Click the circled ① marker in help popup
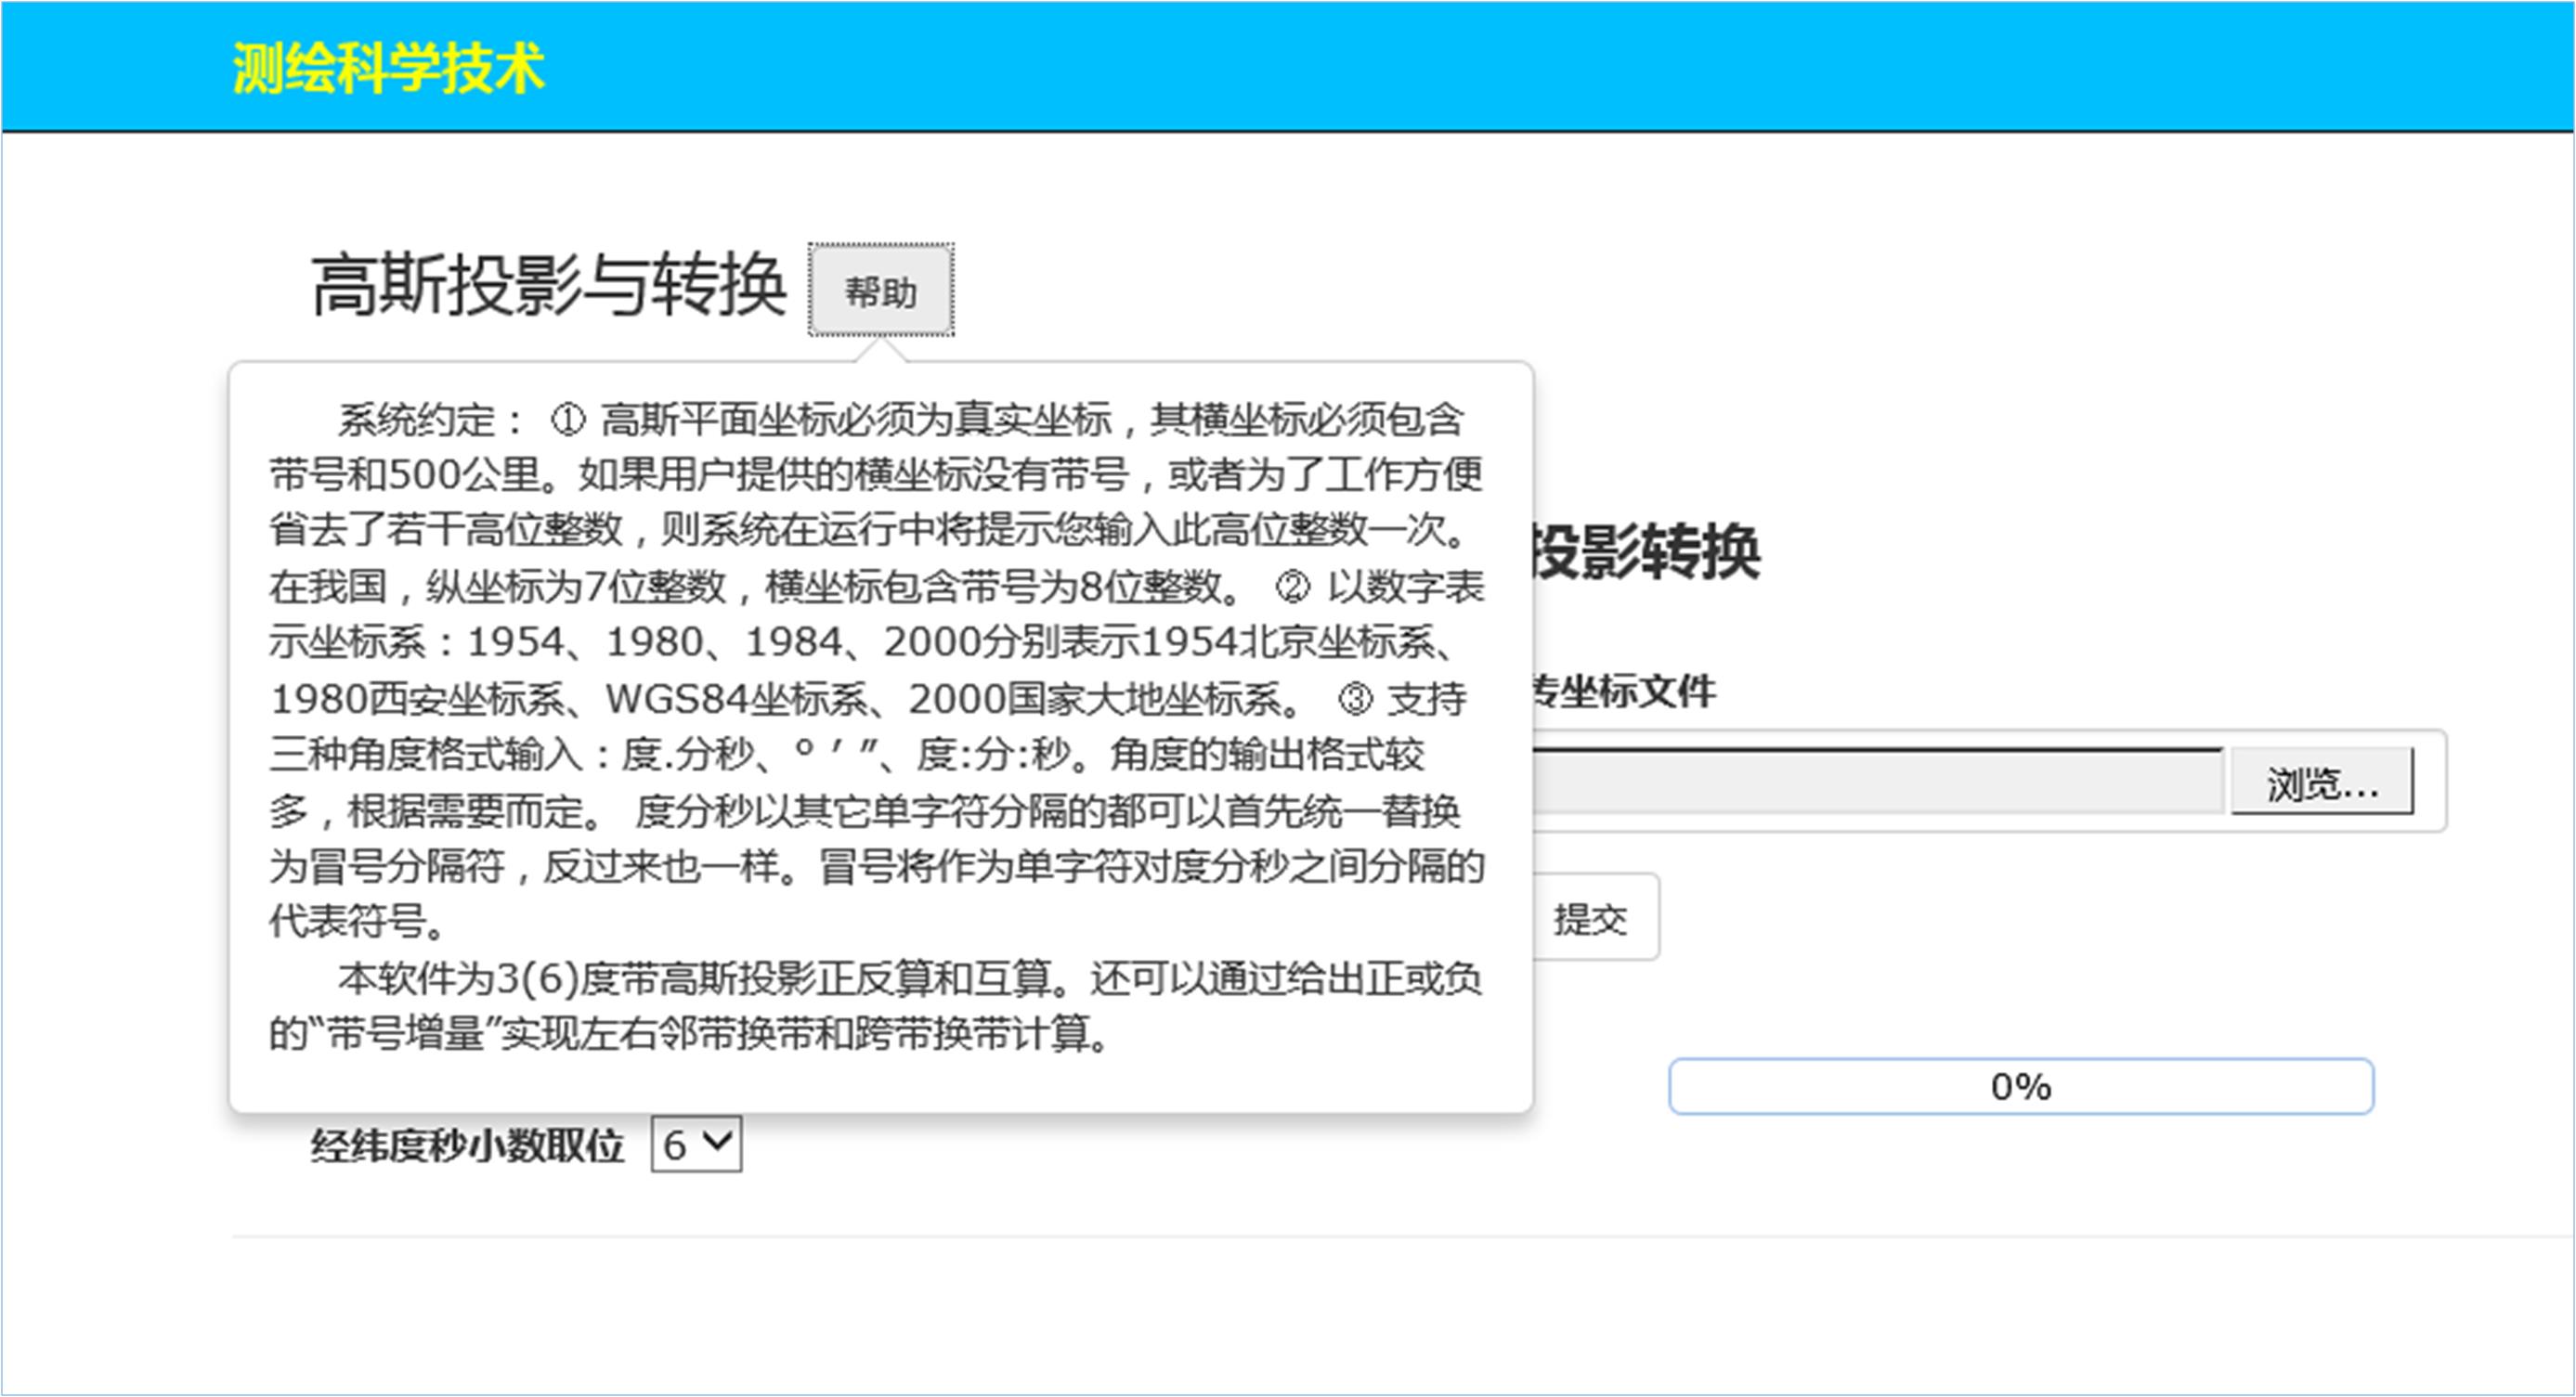2576x1397 pixels. [x=567, y=420]
